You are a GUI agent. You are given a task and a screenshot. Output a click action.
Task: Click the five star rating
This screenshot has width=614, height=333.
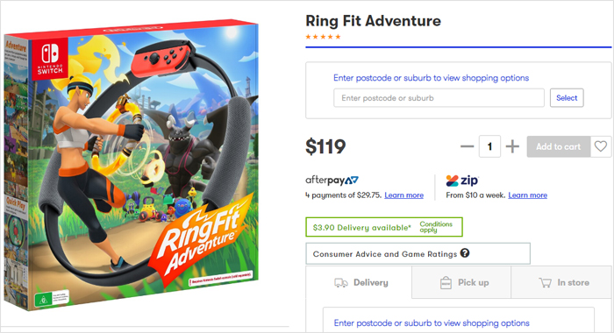323,37
